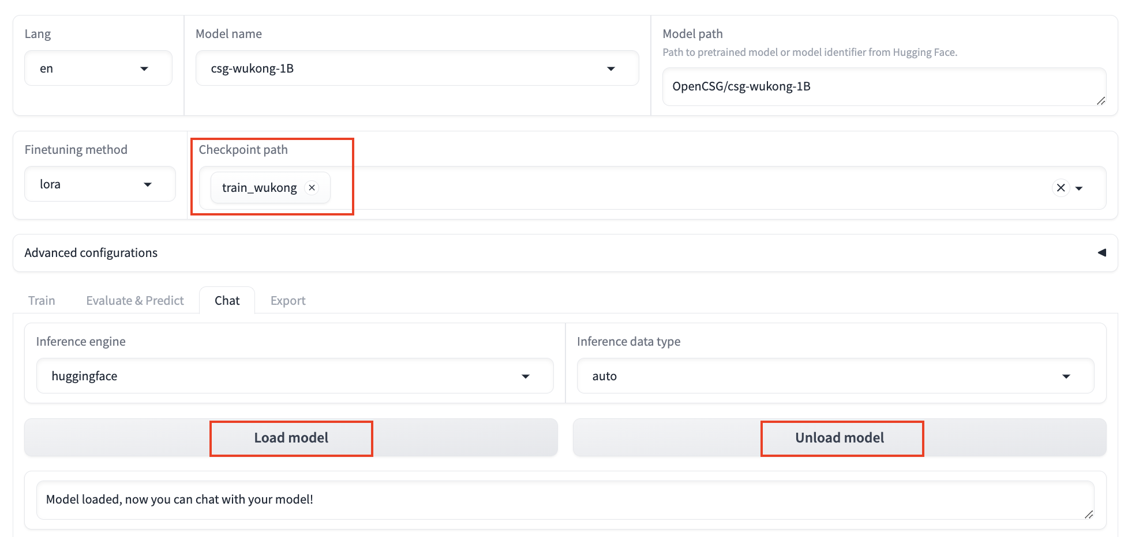Click the Unload model button

pyautogui.click(x=840, y=438)
